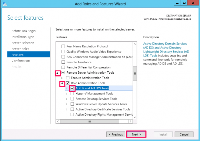
Task: Click the down arrow of the features list scrollbar
Action: pyautogui.click(x=135, y=117)
